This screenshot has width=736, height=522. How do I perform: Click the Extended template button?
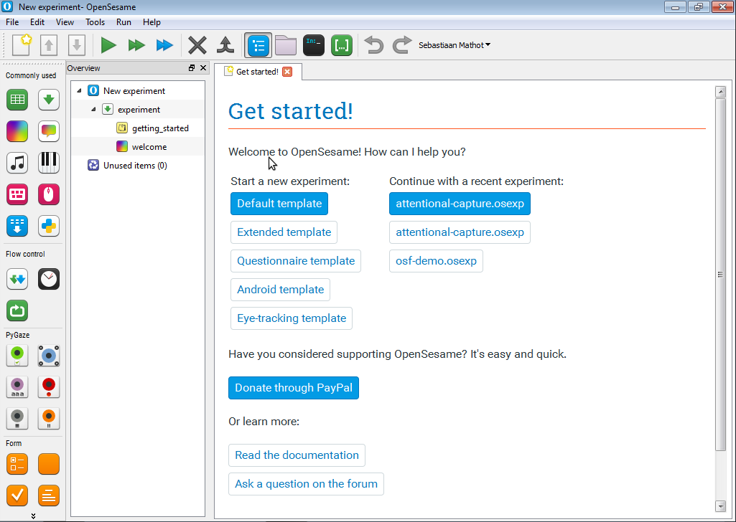[x=284, y=232]
